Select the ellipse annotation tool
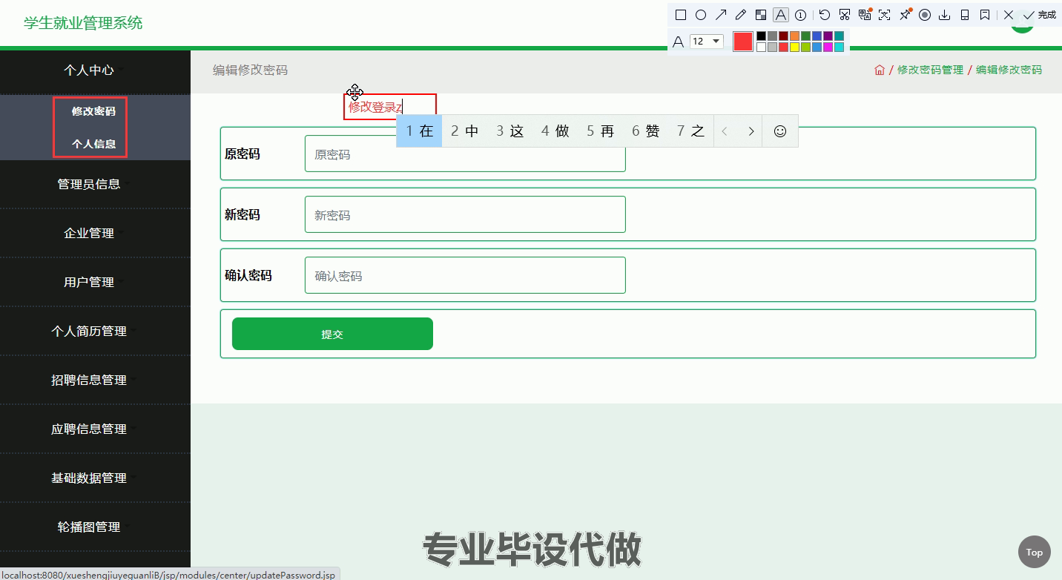Screen dimensions: 1062x580 pos(701,15)
